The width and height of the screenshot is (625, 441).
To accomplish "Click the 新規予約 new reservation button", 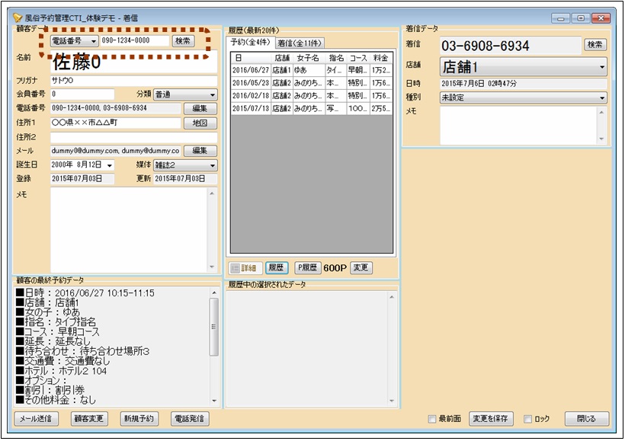I will coord(138,419).
